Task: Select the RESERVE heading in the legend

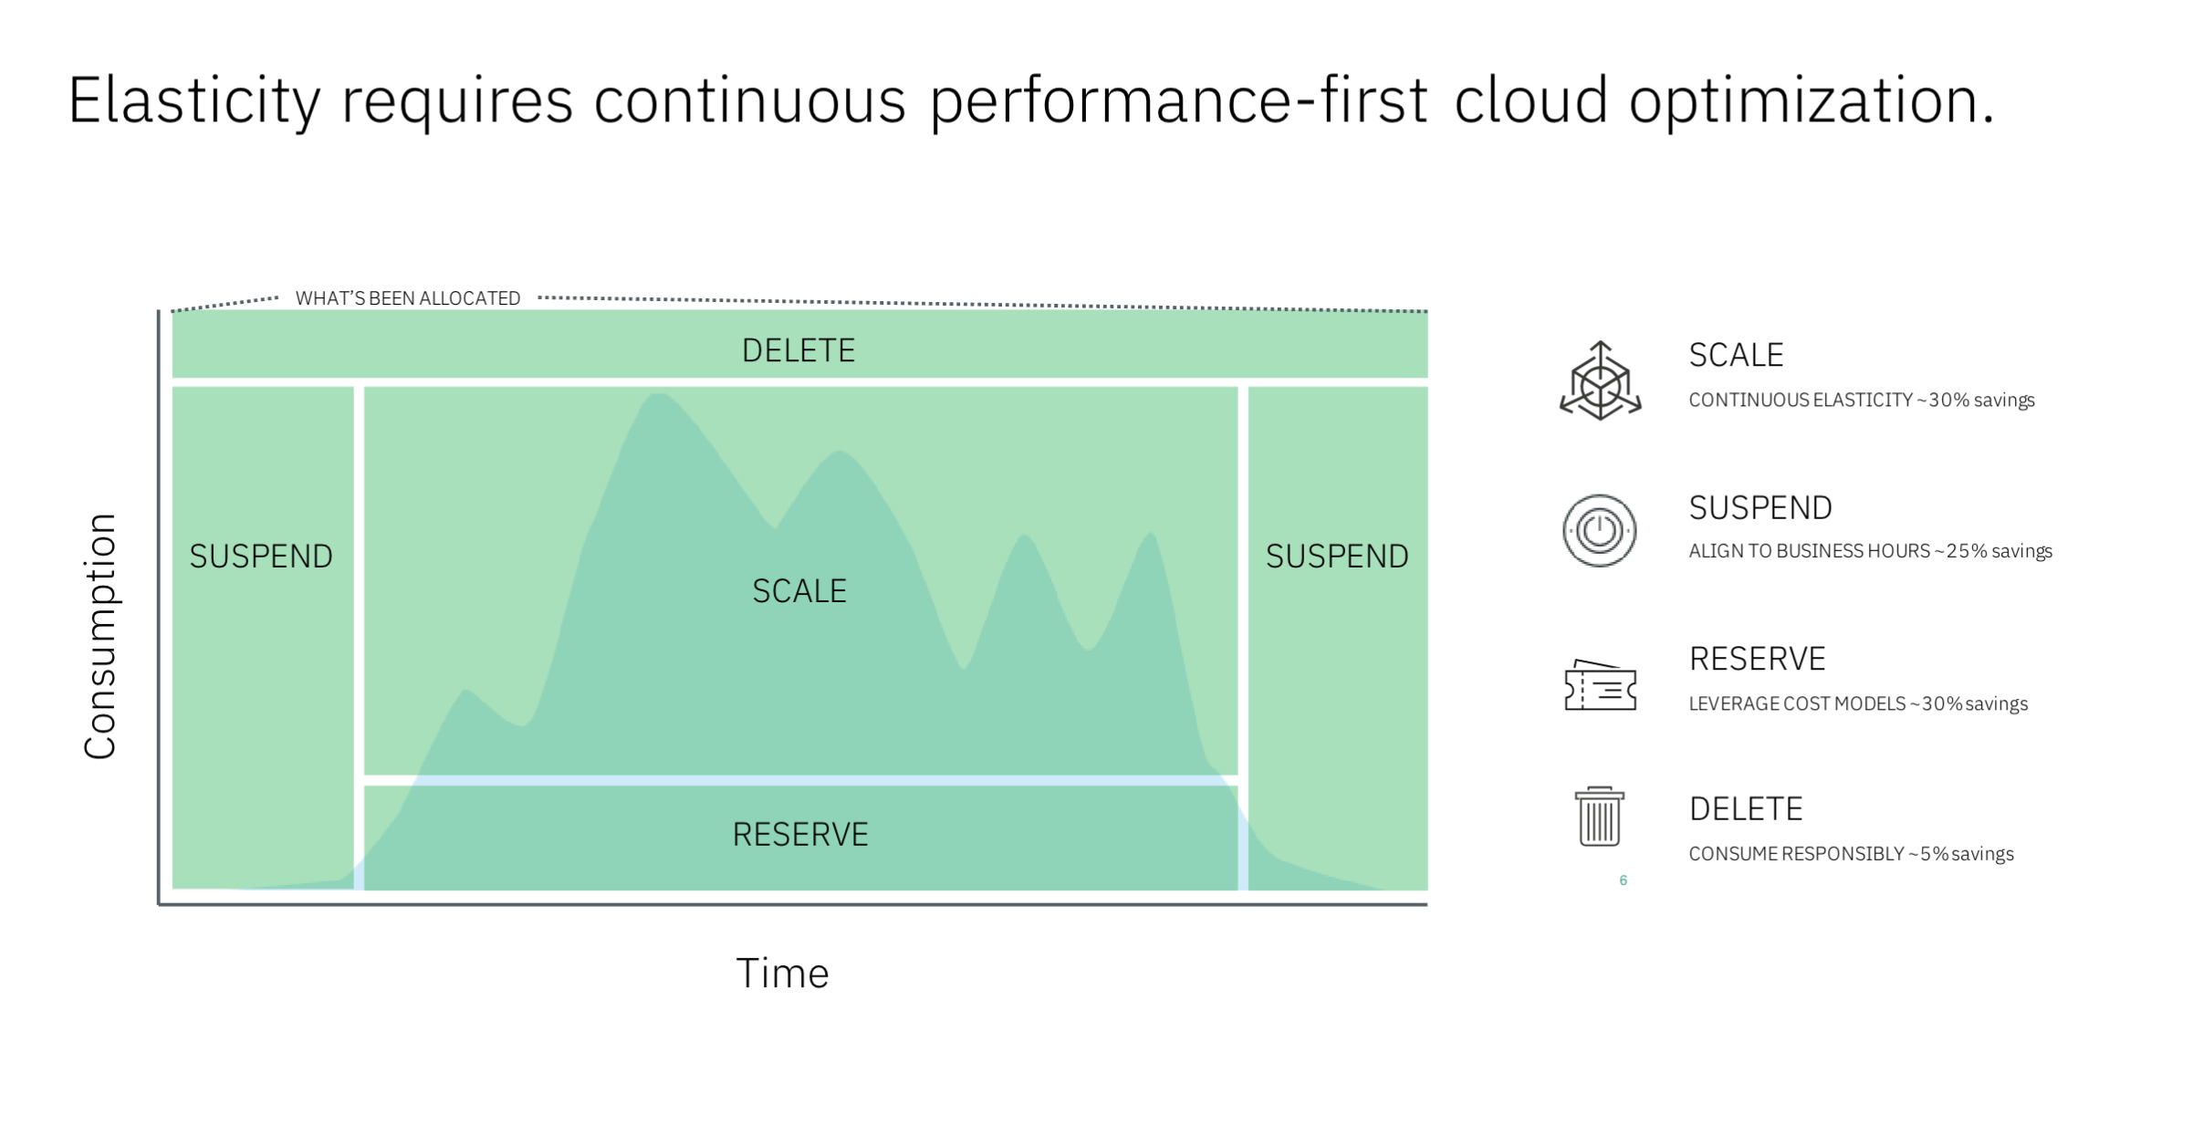Action: coord(1757,659)
